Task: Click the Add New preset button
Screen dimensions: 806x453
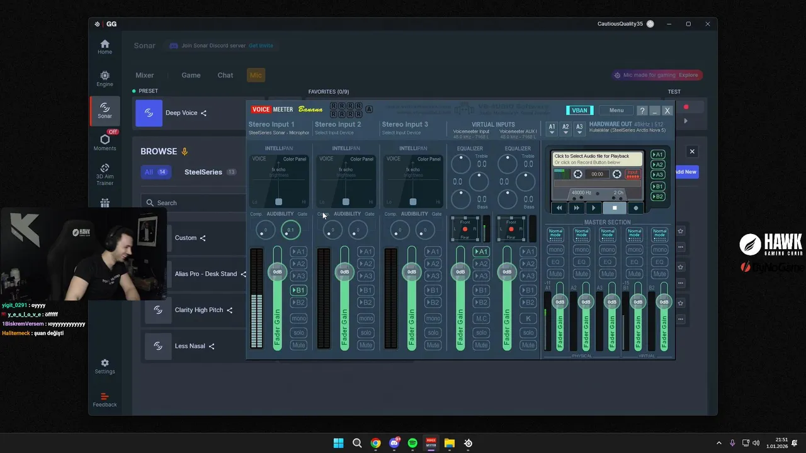Action: [686, 172]
